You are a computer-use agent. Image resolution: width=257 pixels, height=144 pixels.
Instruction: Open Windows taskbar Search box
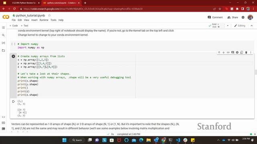pos(77,140)
